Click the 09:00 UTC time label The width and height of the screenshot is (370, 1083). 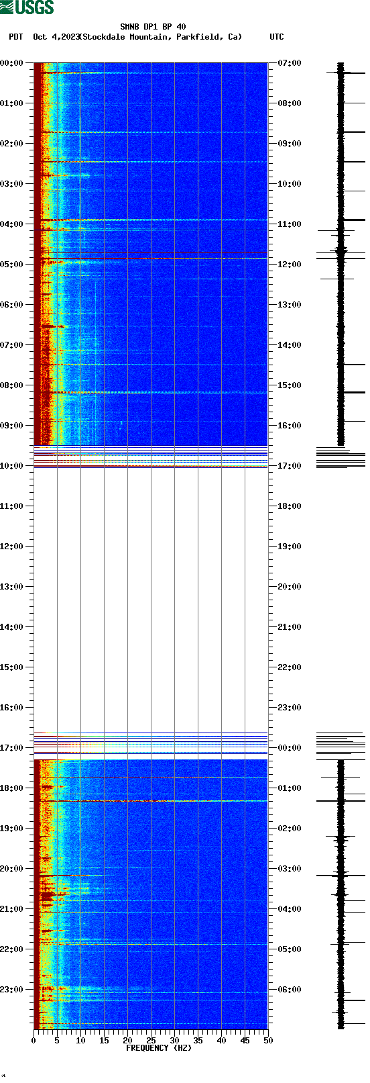click(290, 144)
